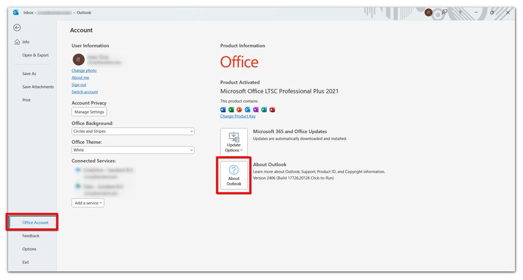
Task: Select Save As in sidebar
Action: (29, 74)
